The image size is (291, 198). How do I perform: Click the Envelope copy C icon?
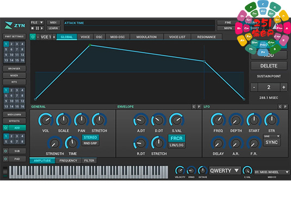tap(194, 106)
